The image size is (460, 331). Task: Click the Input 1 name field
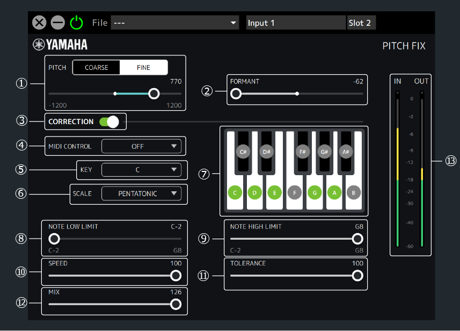pyautogui.click(x=295, y=23)
